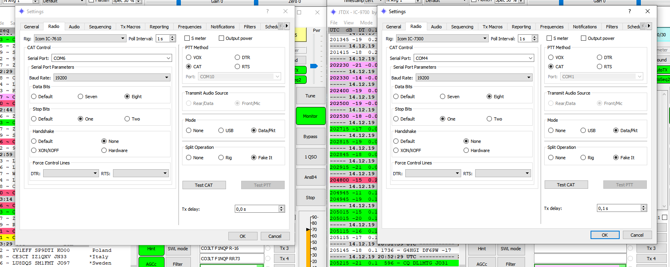Open the View menu in JTDX IC-9700 window

349,23
